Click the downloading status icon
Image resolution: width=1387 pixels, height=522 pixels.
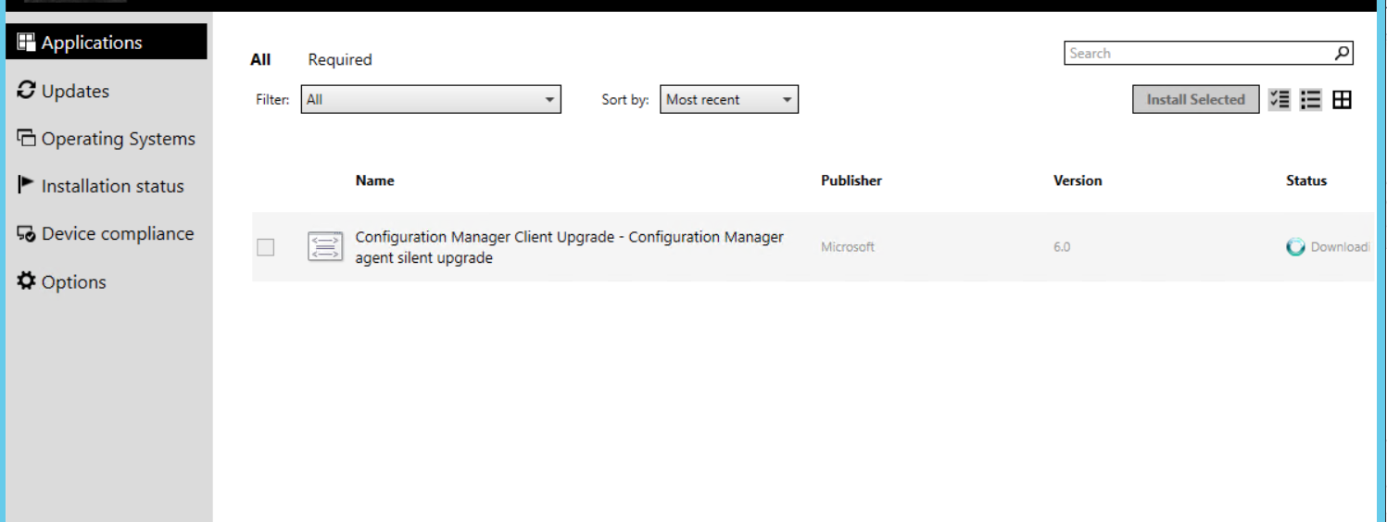[x=1296, y=247]
